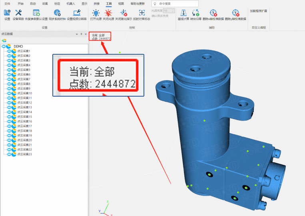The image size is (305, 216).
Task: Click 关闭激光指示 laser indicator icon
Action: pos(124,14)
